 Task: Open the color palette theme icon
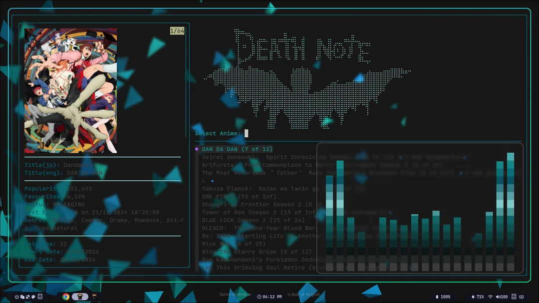pos(33,297)
